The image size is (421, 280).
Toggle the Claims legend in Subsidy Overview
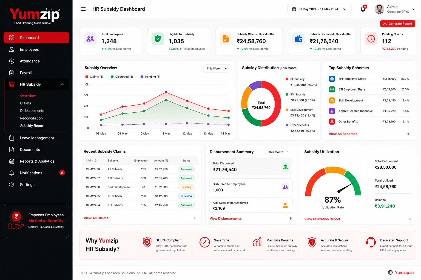(x=94, y=77)
